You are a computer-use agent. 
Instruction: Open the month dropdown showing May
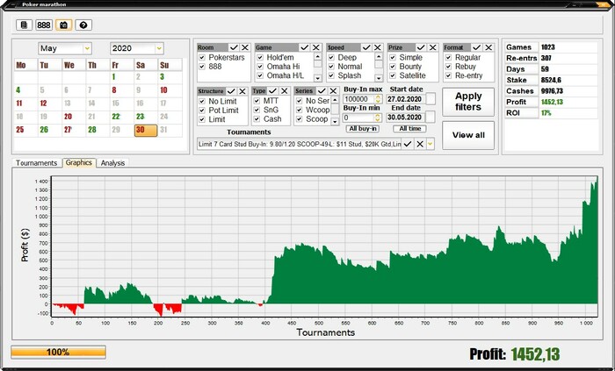[87, 48]
